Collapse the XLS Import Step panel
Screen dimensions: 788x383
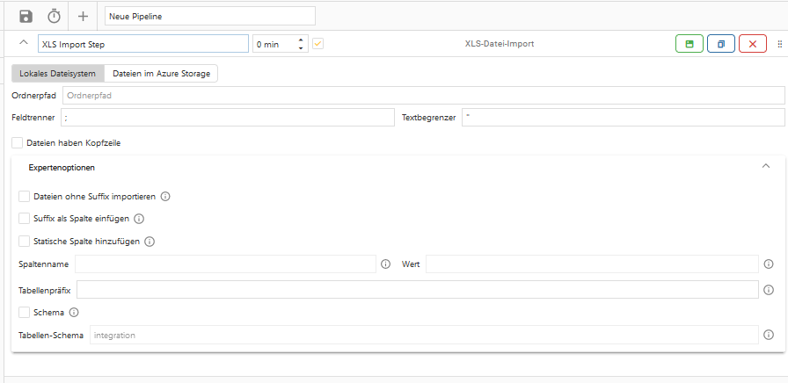coord(23,43)
